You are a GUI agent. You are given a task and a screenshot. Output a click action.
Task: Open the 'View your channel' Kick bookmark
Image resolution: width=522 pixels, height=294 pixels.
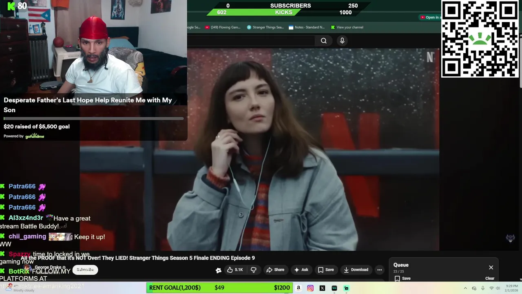(347, 27)
